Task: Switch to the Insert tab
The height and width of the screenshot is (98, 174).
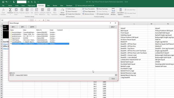Action: coord(17,5)
